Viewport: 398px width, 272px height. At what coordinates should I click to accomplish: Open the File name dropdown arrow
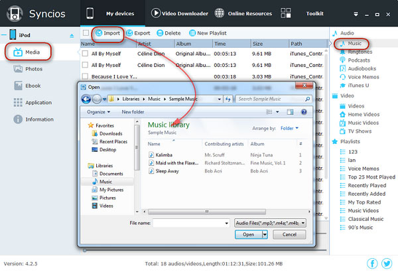pos(226,223)
